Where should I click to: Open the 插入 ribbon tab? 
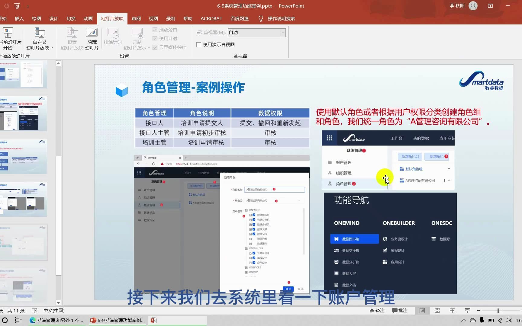19,18
